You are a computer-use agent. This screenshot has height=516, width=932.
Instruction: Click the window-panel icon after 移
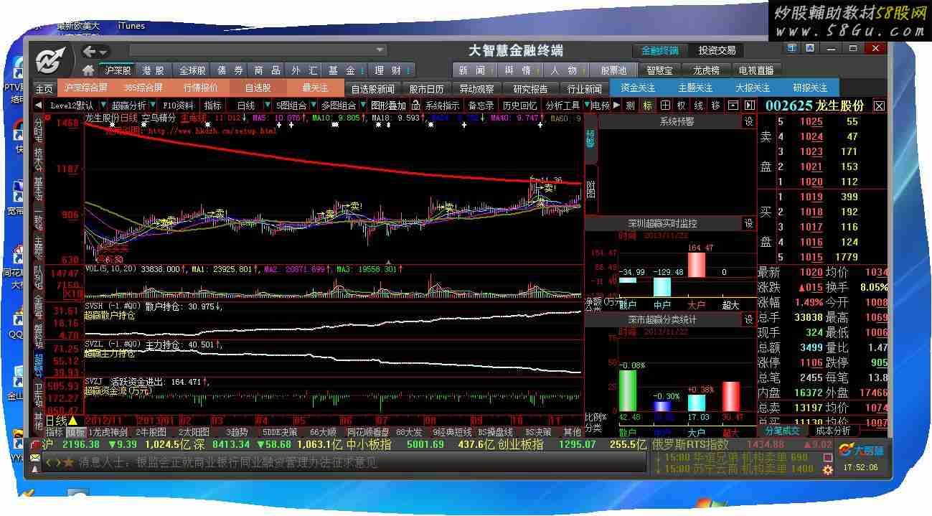733,105
